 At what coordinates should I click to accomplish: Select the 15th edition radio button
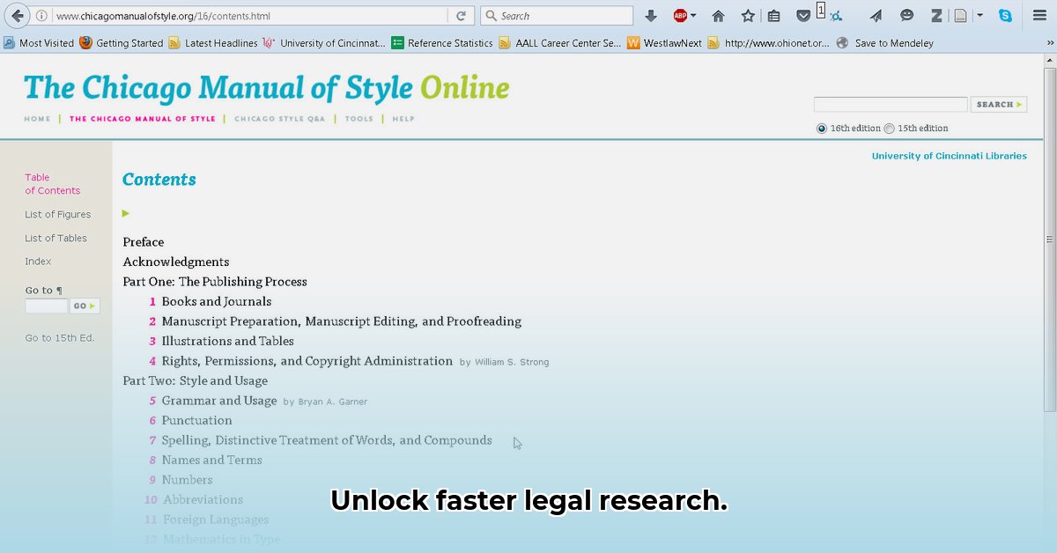[890, 129]
